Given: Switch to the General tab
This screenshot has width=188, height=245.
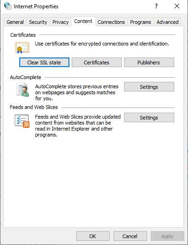Looking at the screenshot, I should point(15,22).
